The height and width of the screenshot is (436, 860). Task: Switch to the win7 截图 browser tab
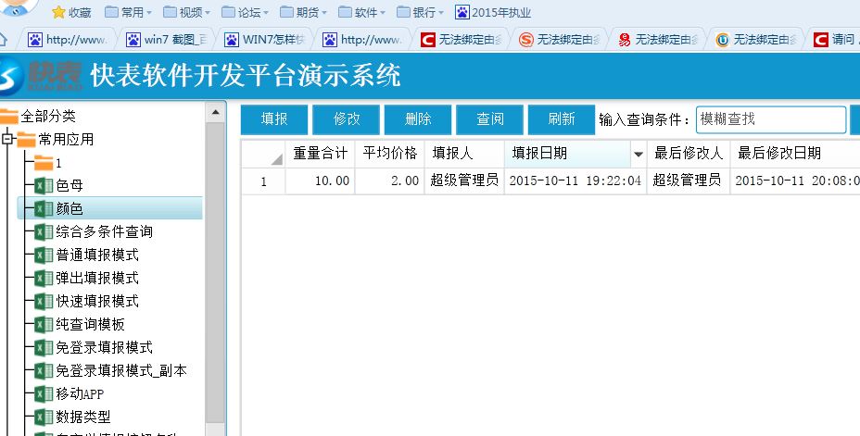[x=168, y=40]
